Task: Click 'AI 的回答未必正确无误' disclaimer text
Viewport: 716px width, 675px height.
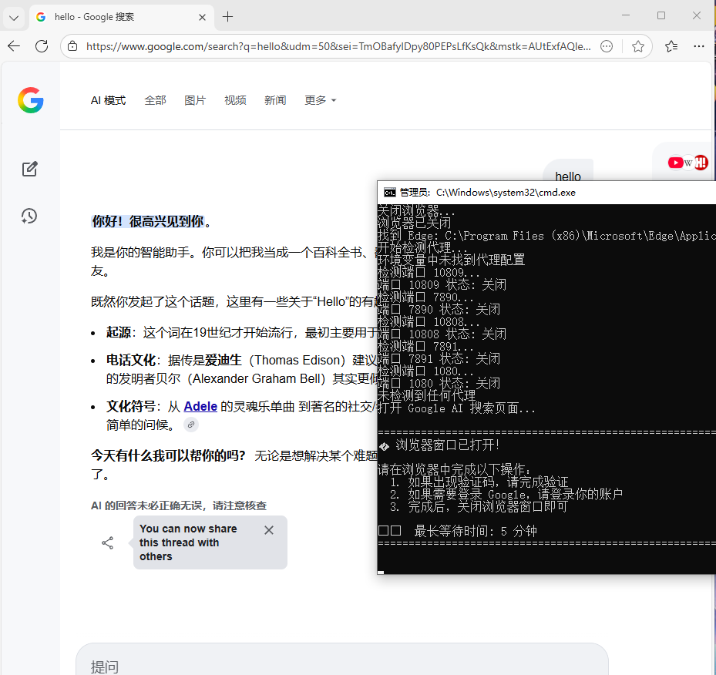Action: point(179,505)
